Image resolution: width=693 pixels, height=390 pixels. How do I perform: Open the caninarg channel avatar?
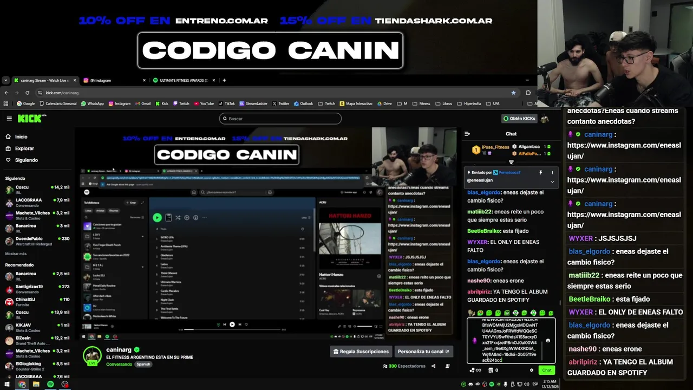tap(92, 356)
